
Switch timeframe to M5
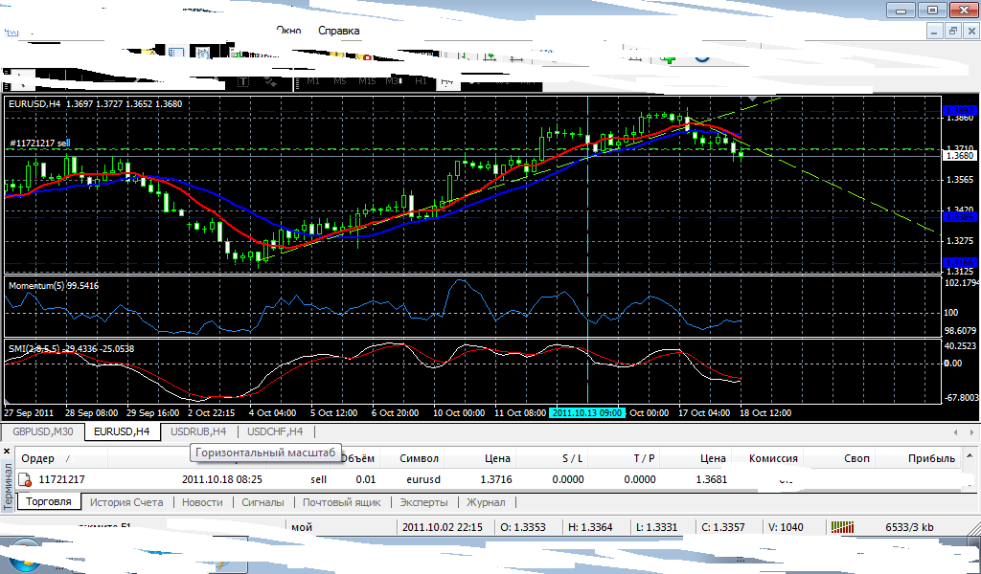pyautogui.click(x=340, y=81)
